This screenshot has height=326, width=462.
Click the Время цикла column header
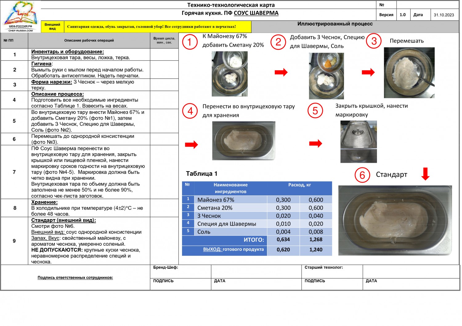164,40
